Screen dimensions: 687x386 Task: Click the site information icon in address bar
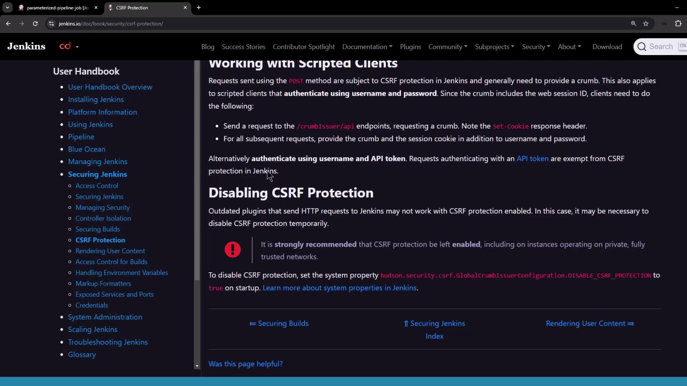pos(51,24)
